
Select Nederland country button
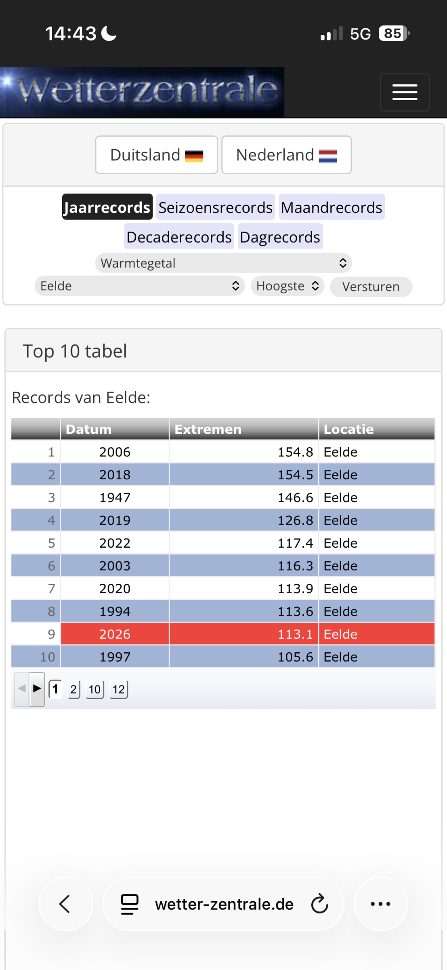point(287,155)
